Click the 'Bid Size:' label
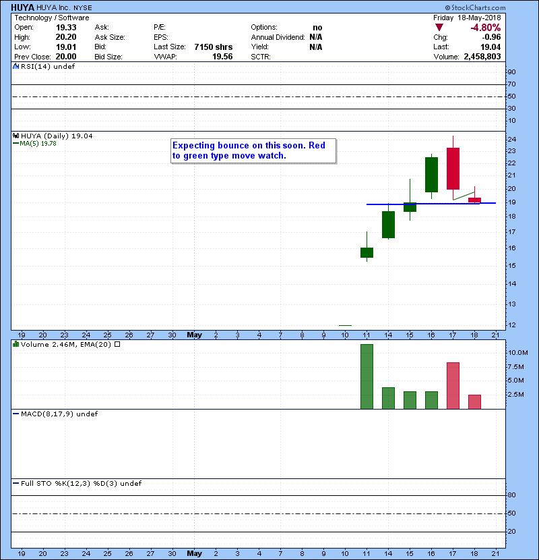 point(108,57)
